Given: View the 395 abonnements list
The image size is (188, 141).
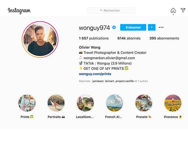Looking at the screenshot, I should (x=164, y=38).
